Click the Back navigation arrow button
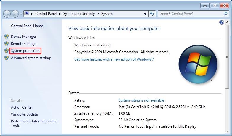The height and width of the screenshot is (136, 232). pos(7,14)
